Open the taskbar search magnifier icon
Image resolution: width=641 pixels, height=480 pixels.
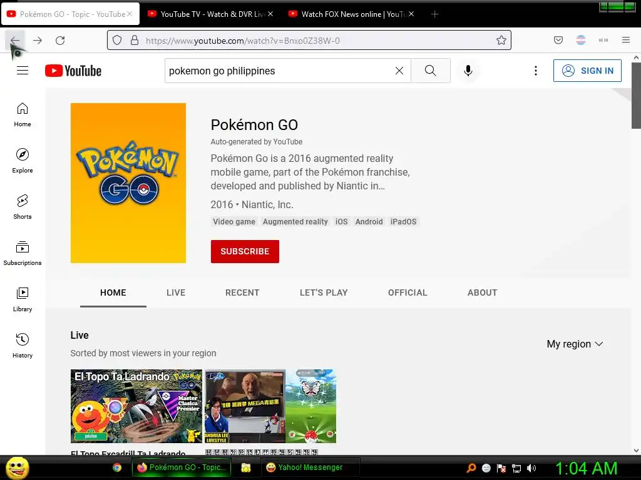click(471, 468)
